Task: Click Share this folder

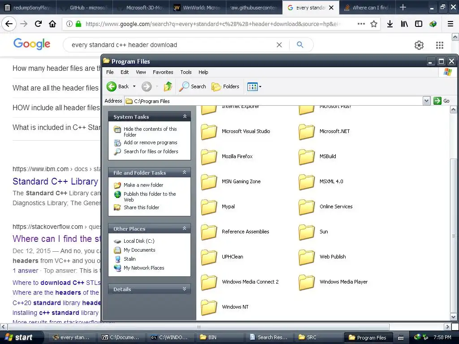Action: coord(137,207)
